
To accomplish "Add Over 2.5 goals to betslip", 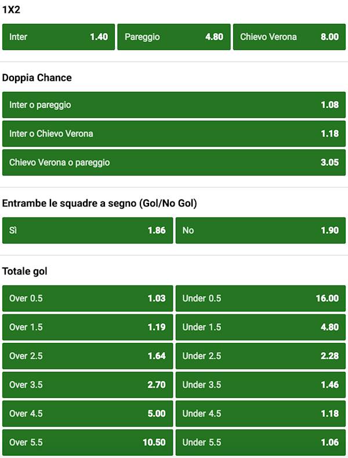I will pos(88,356).
